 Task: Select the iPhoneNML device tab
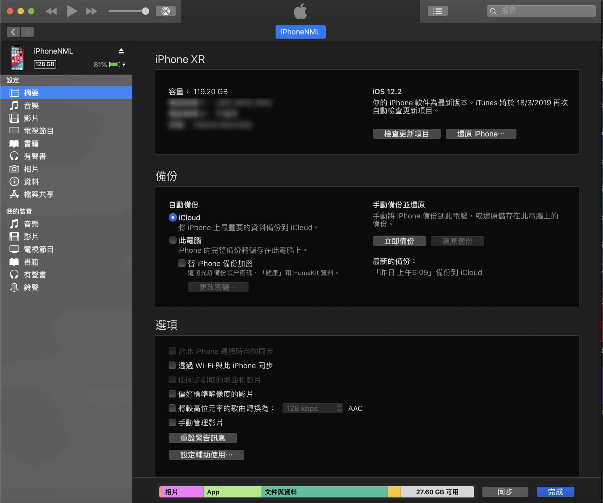tap(300, 32)
